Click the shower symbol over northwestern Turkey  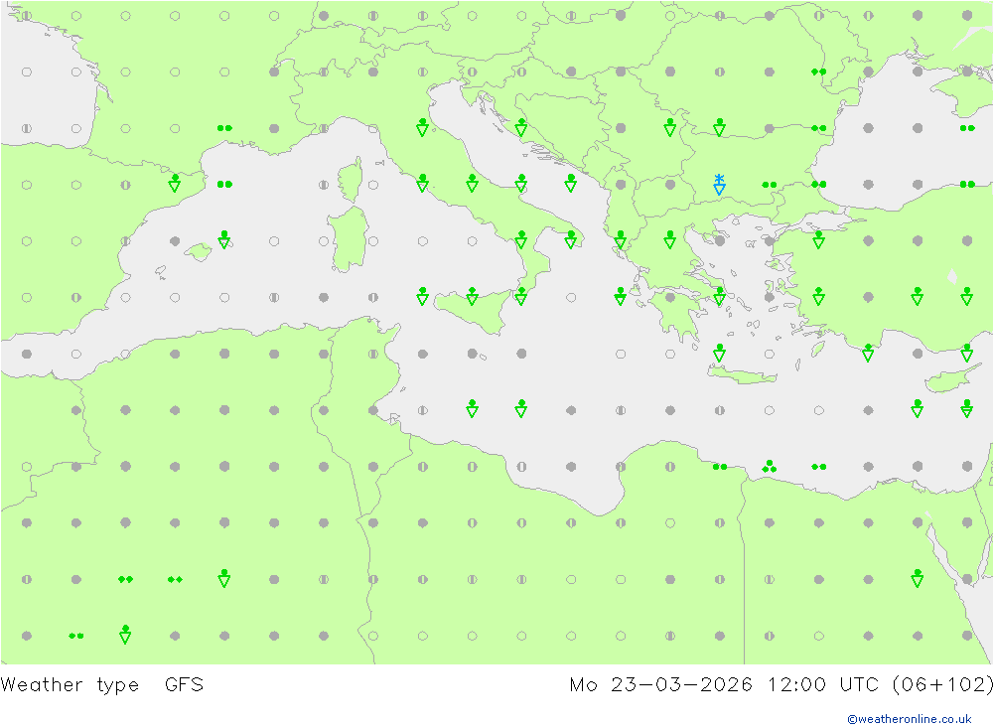click(818, 239)
